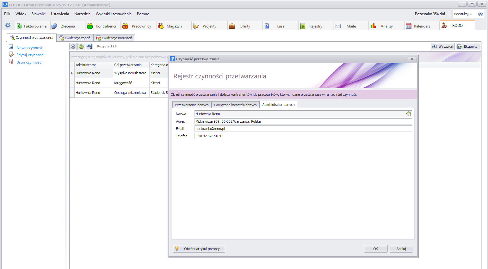Refresh the list with the green arrow icon
The image size is (488, 269).
[x=81, y=46]
